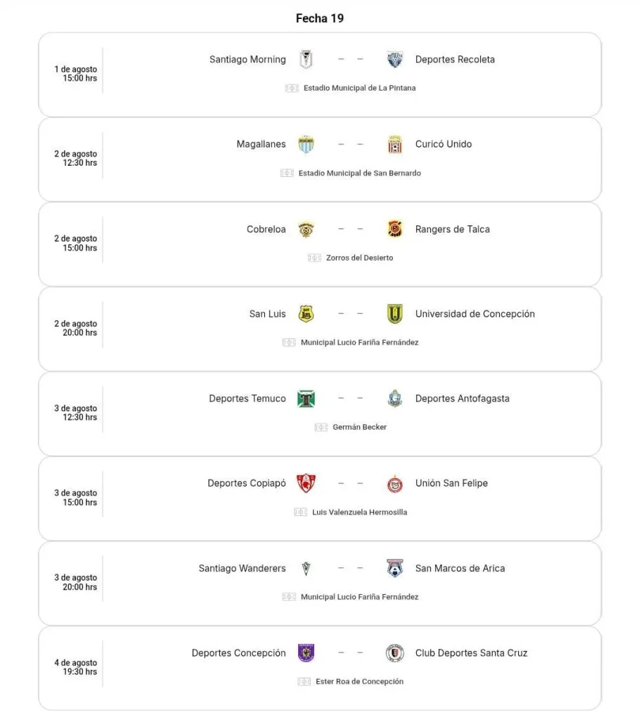Open the Santiago Wanderers team name

(242, 569)
